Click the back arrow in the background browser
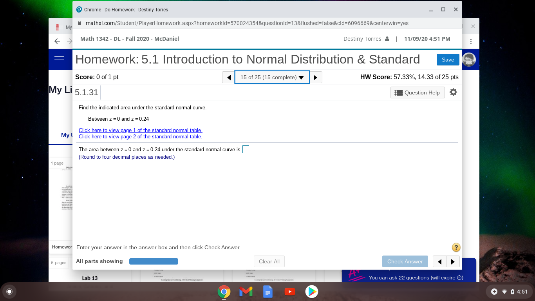 click(57, 41)
